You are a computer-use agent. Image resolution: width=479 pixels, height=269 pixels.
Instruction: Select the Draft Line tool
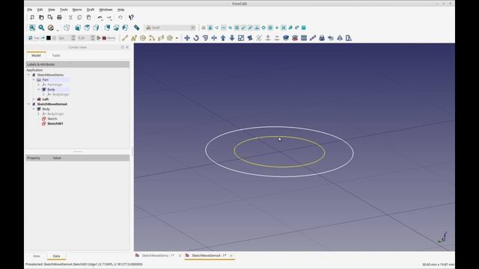tap(125, 38)
